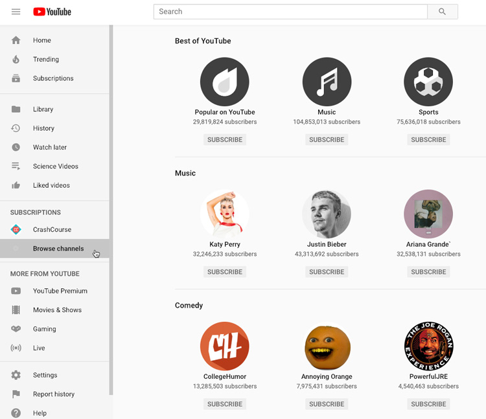486x419 pixels.
Task: Select History in the sidebar
Action: (54, 128)
